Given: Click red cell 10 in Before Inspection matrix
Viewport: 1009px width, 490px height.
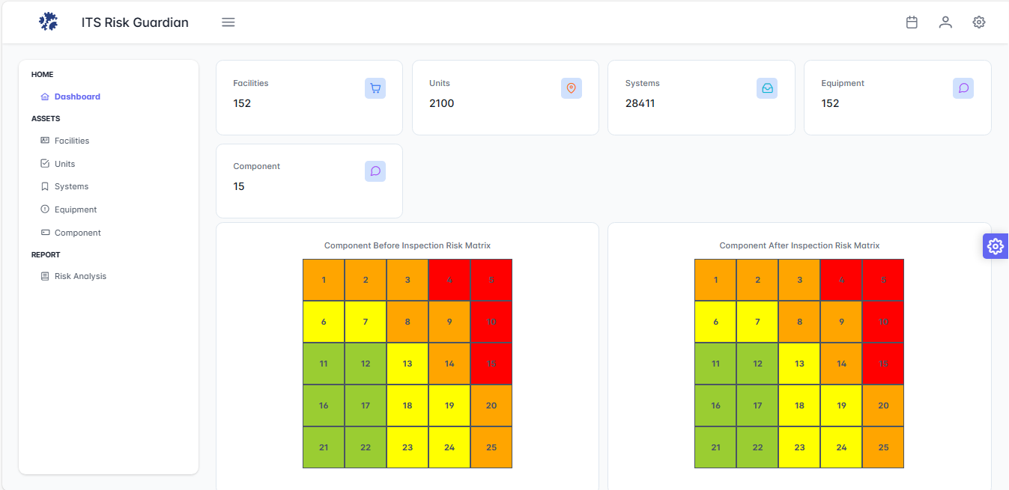Looking at the screenshot, I should 491,322.
